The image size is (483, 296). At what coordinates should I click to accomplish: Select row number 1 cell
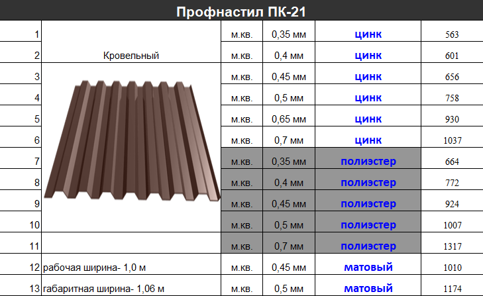(x=21, y=31)
